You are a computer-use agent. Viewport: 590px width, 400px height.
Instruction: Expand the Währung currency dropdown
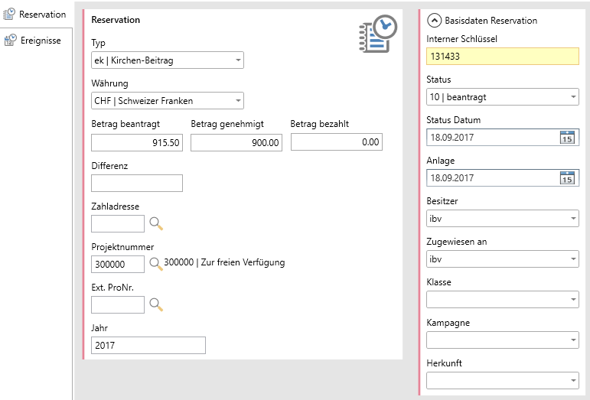pyautogui.click(x=238, y=101)
